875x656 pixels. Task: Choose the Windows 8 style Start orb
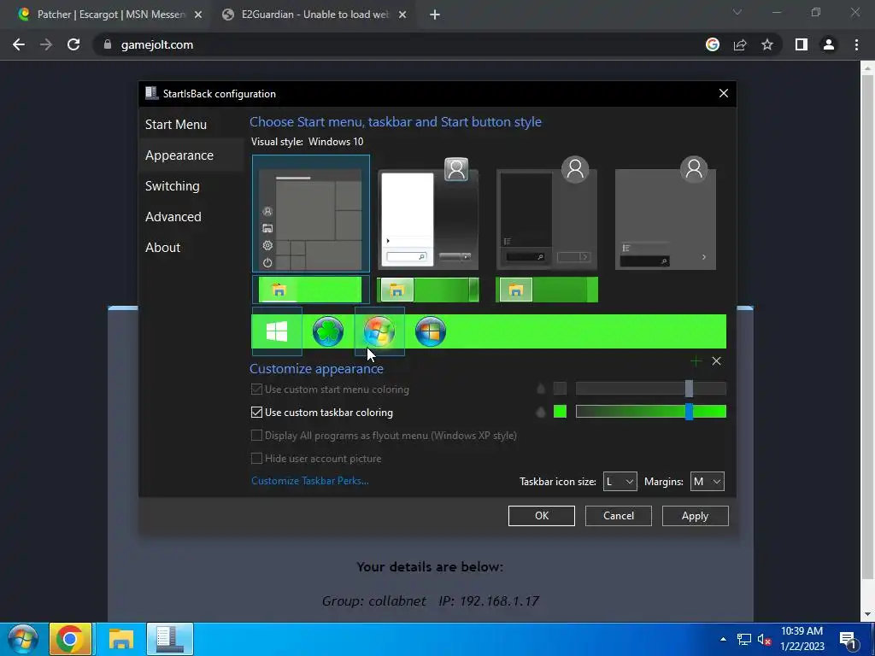coord(431,331)
